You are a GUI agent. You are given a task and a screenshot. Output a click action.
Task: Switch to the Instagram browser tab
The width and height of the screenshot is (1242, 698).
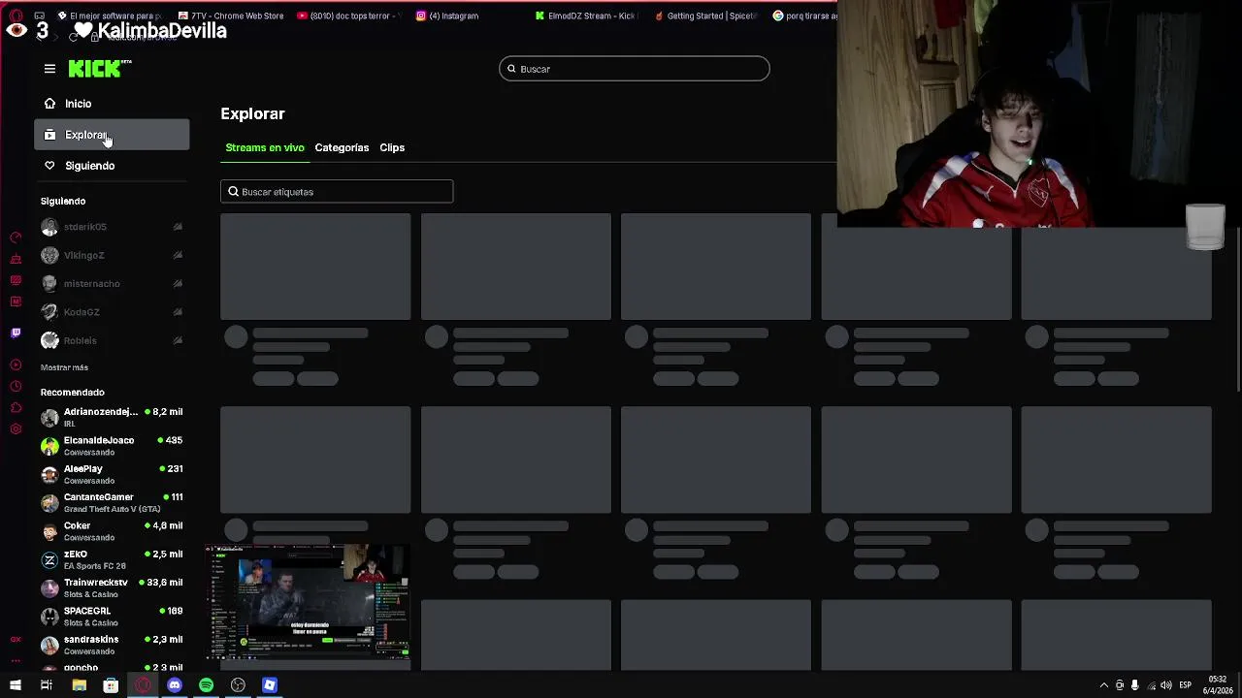[447, 16]
